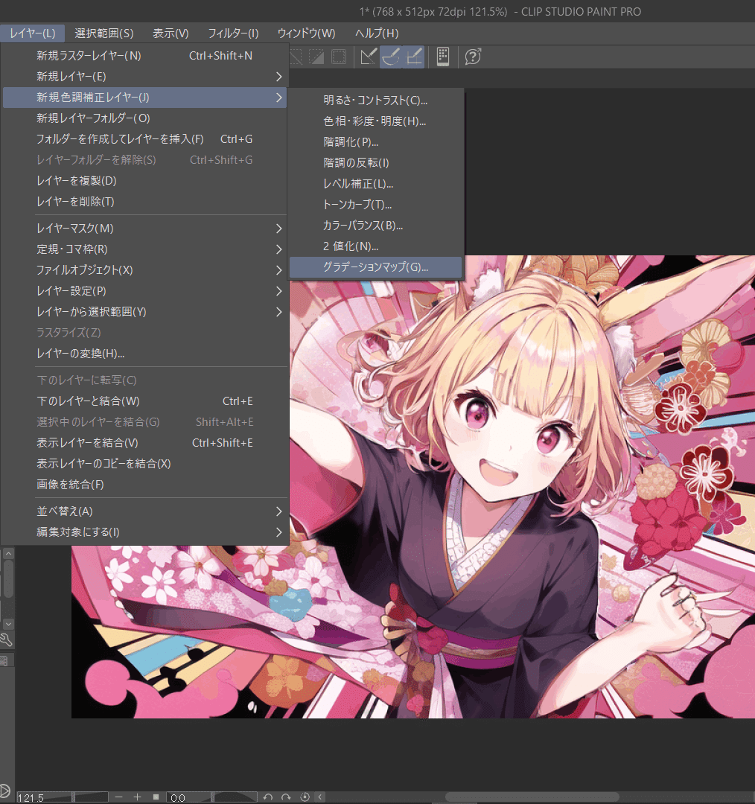
Task: Rotate canvas left icon
Action: click(268, 797)
